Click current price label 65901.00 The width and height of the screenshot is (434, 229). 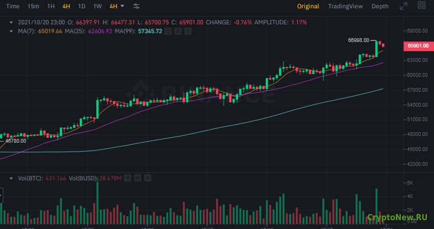418,46
